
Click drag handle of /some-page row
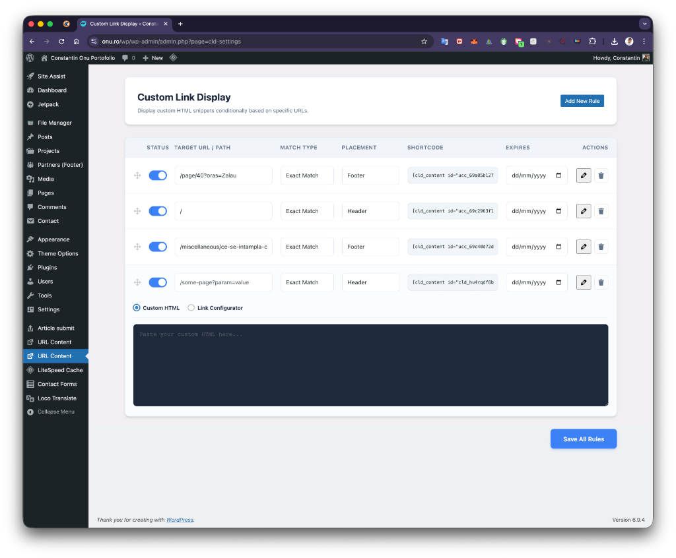tap(137, 283)
